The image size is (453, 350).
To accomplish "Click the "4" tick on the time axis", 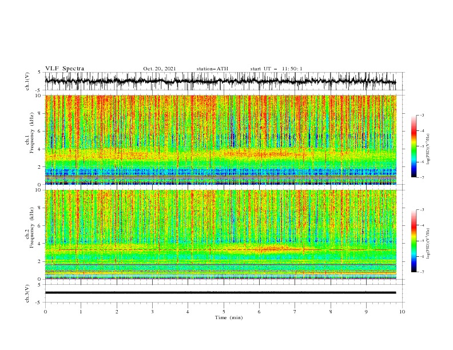I will (188, 312).
